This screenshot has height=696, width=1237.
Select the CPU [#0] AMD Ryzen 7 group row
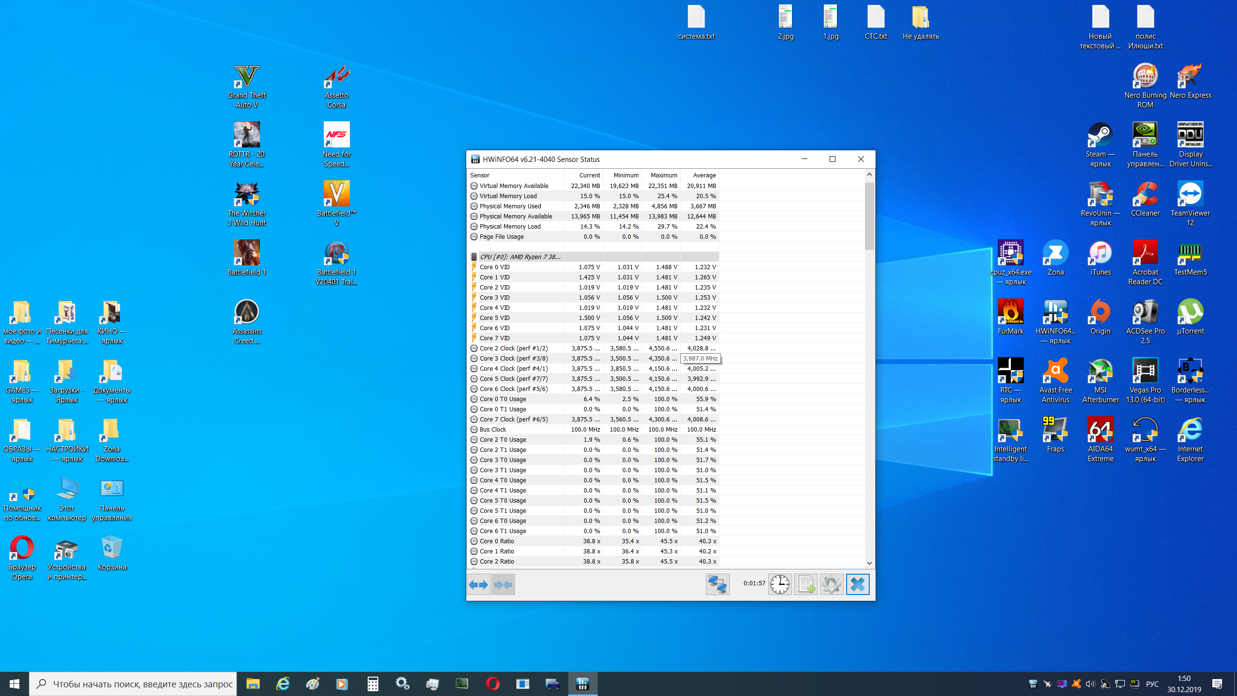pos(520,257)
